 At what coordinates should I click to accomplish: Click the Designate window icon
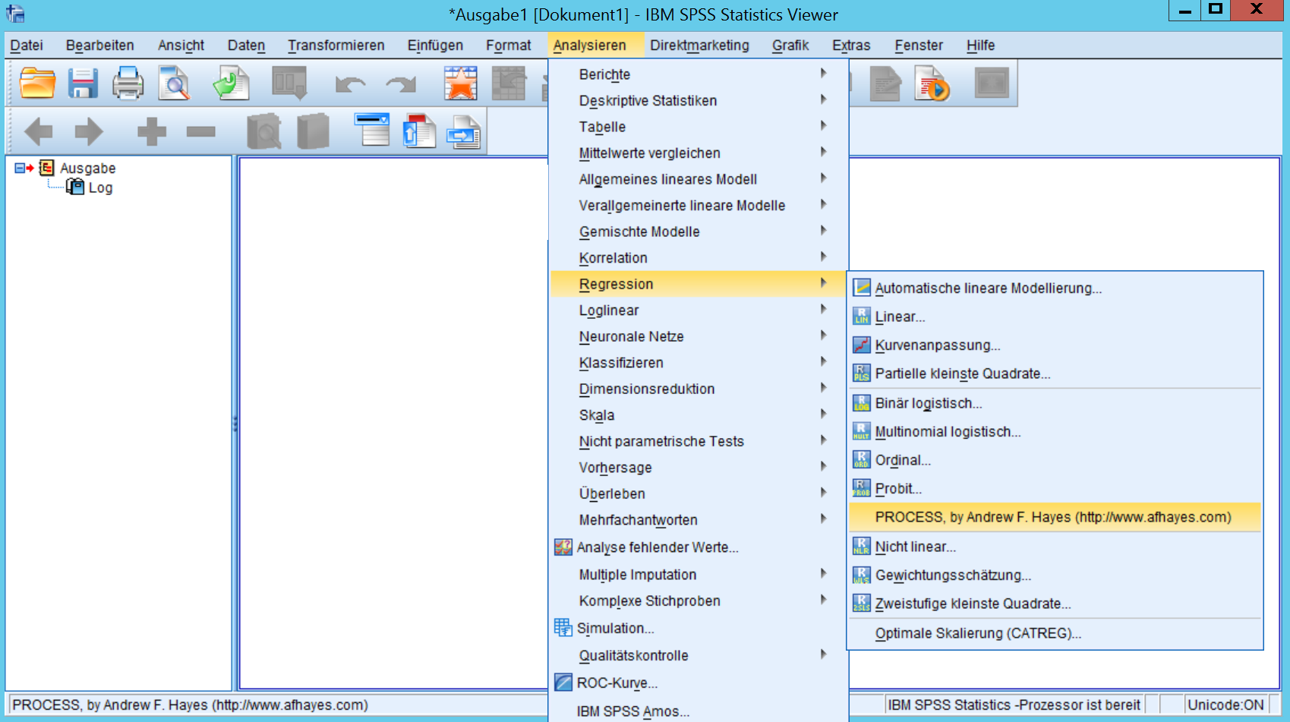pos(991,83)
